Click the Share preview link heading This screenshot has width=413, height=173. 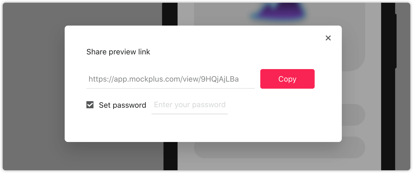click(118, 52)
